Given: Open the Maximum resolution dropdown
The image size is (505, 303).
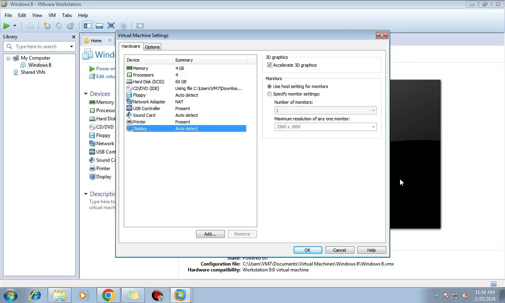Looking at the screenshot, I should 325,127.
